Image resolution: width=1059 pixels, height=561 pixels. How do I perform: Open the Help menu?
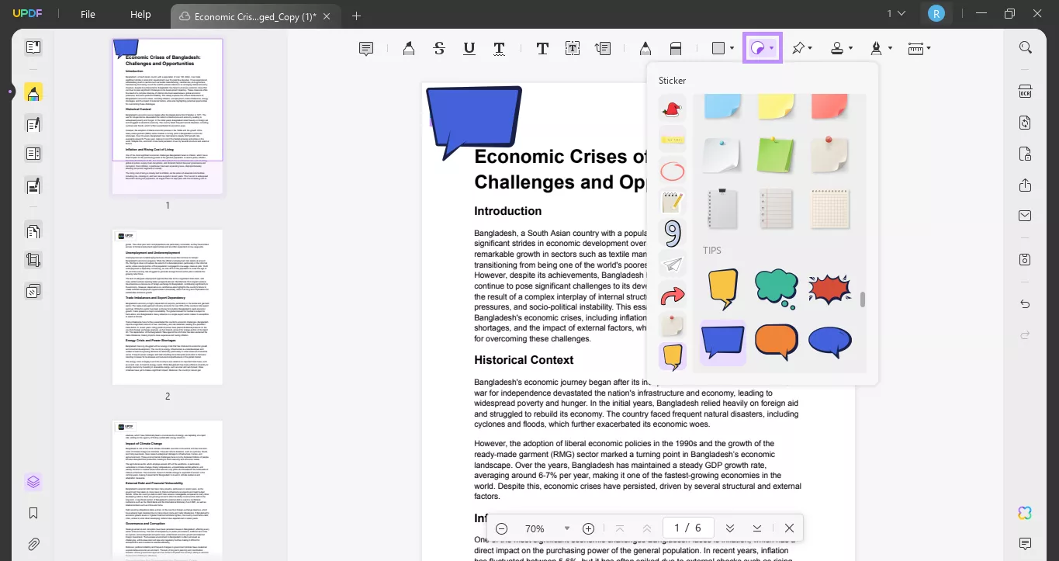[140, 15]
